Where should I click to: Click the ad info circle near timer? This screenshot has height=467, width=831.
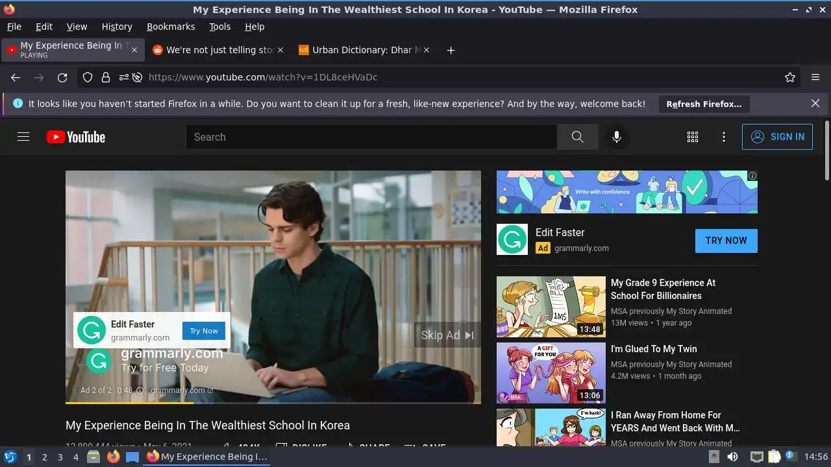pos(140,390)
